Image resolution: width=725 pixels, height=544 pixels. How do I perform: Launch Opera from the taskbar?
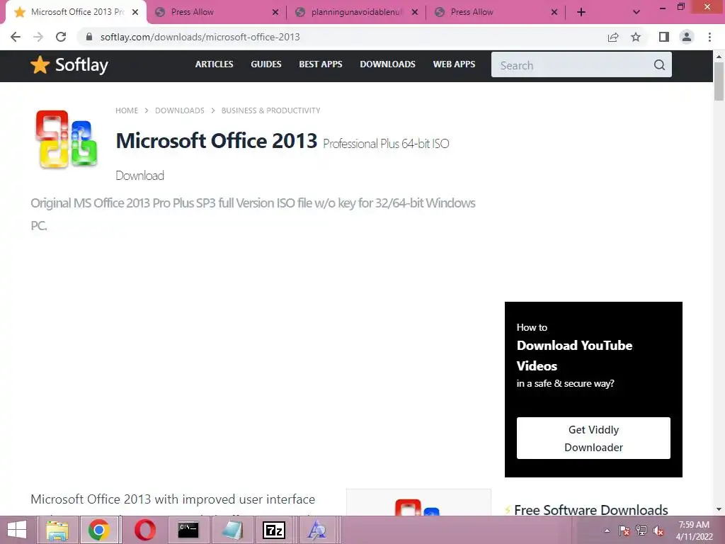[144, 530]
